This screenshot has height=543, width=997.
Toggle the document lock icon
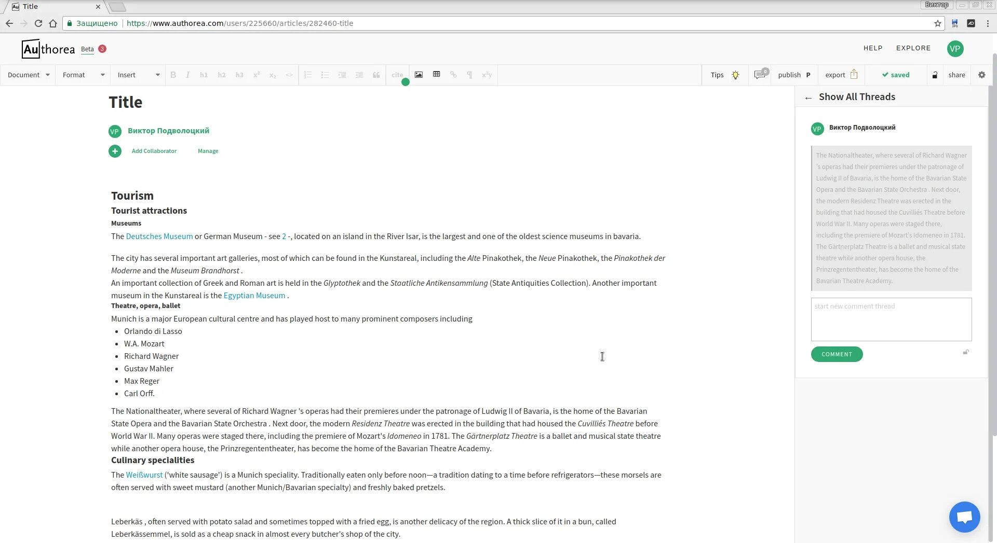click(x=935, y=75)
